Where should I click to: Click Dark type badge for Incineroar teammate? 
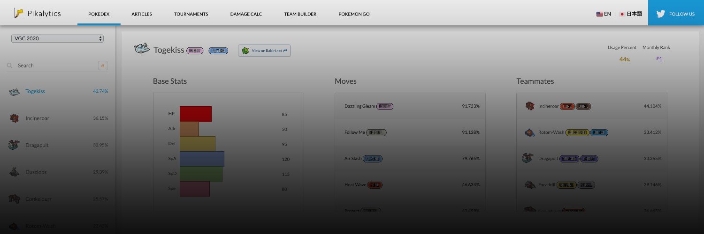point(583,106)
